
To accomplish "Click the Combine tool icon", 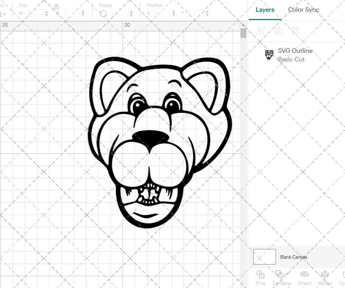I will pos(280,275).
